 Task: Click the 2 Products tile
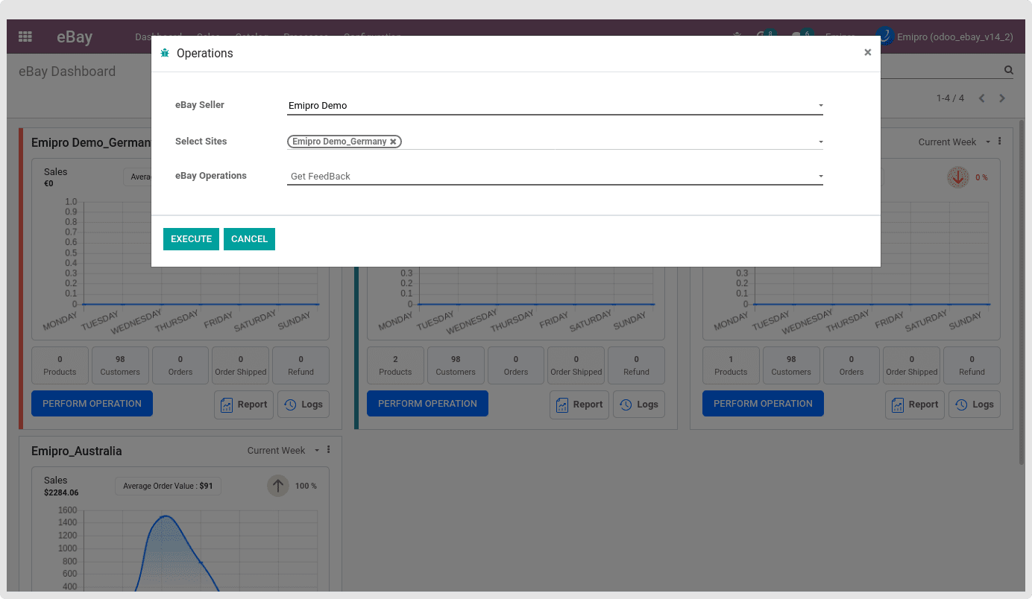point(395,365)
